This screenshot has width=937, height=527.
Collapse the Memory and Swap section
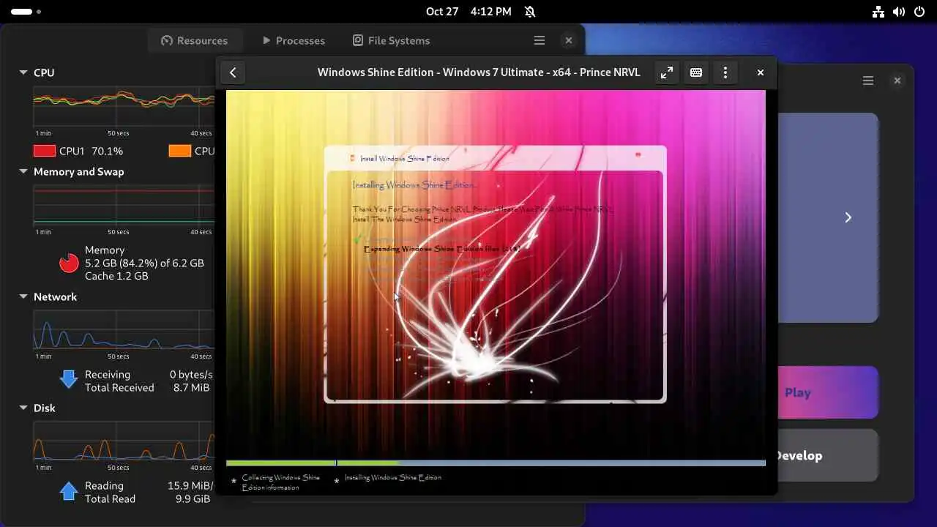23,171
